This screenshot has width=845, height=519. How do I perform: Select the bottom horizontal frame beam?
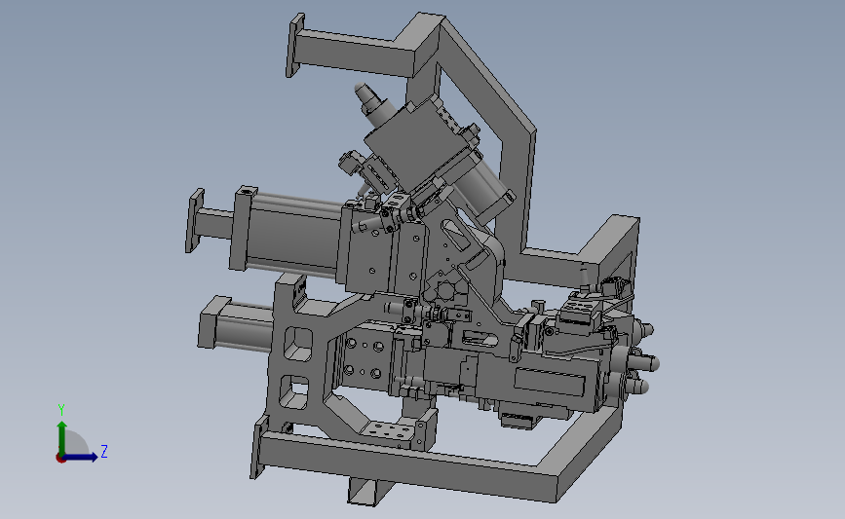pyautogui.click(x=409, y=465)
